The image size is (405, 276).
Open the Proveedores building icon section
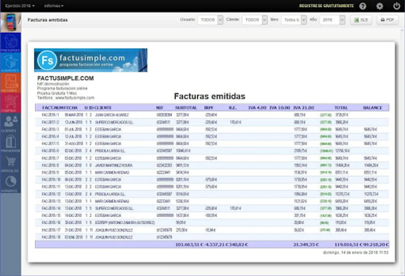(x=11, y=143)
